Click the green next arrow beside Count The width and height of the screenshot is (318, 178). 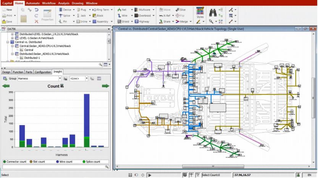(105, 86)
